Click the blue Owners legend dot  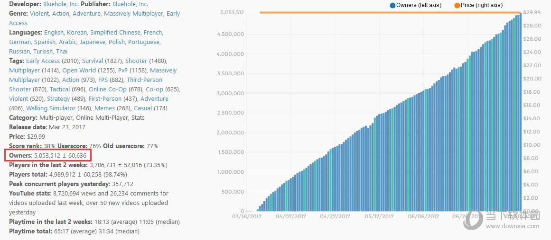coord(392,5)
